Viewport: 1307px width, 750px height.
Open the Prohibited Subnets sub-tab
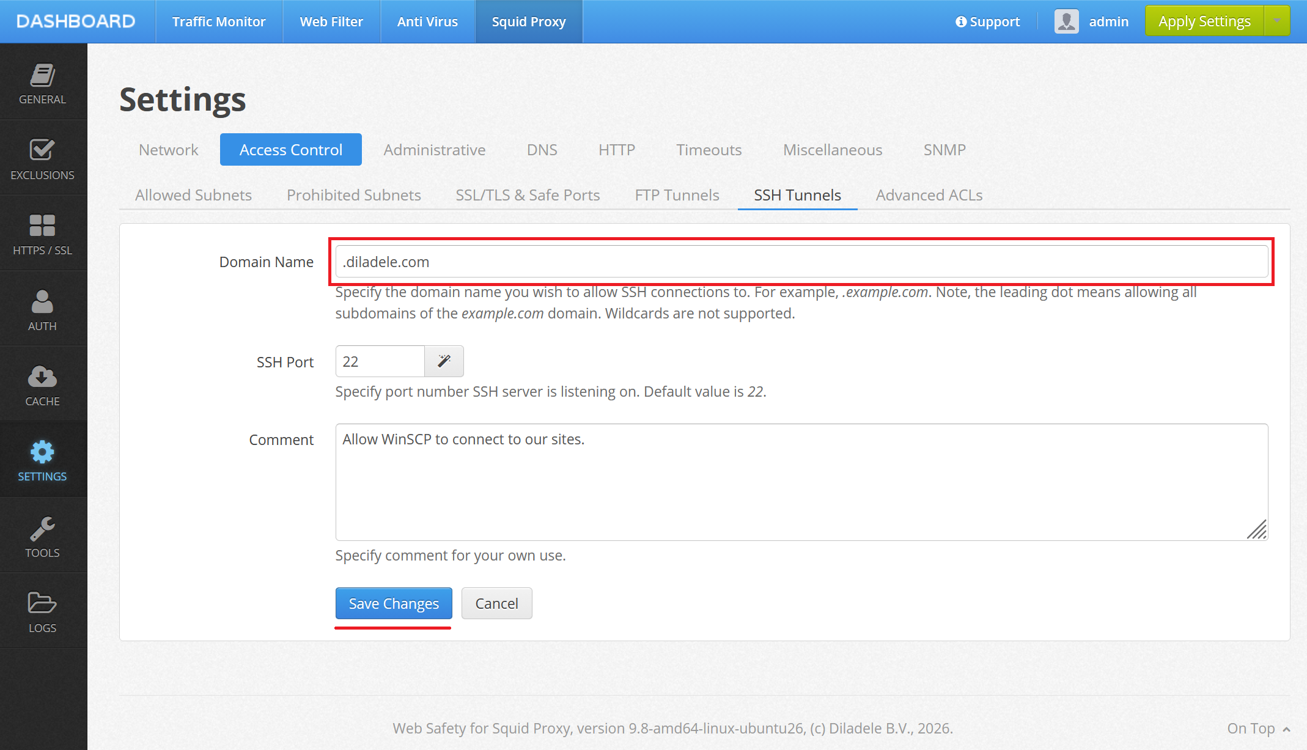[354, 195]
